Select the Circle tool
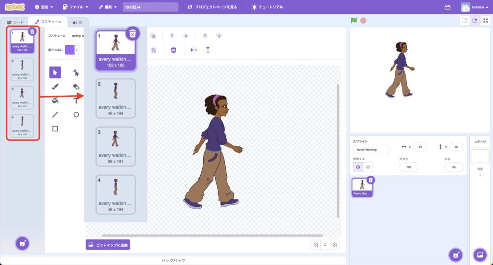The width and height of the screenshot is (493, 265). tap(76, 114)
